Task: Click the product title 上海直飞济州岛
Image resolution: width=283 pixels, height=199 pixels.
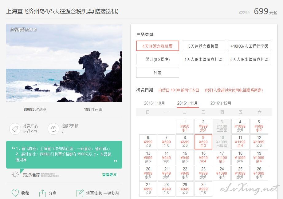Action: pyautogui.click(x=62, y=11)
